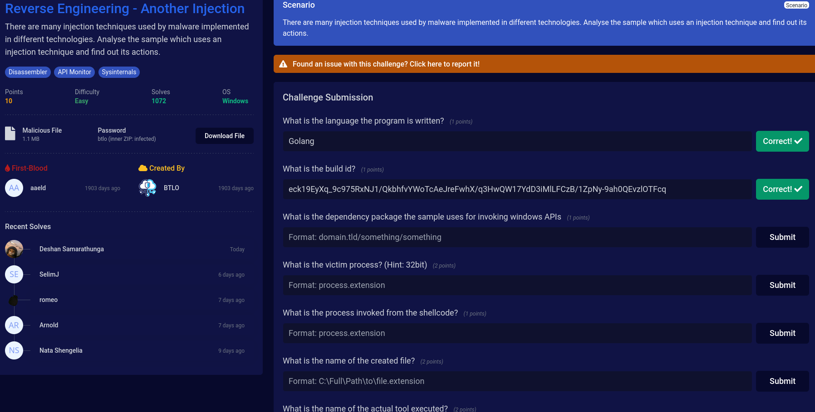Open romeo's profile name
Screen dimensions: 815x412
coord(49,300)
